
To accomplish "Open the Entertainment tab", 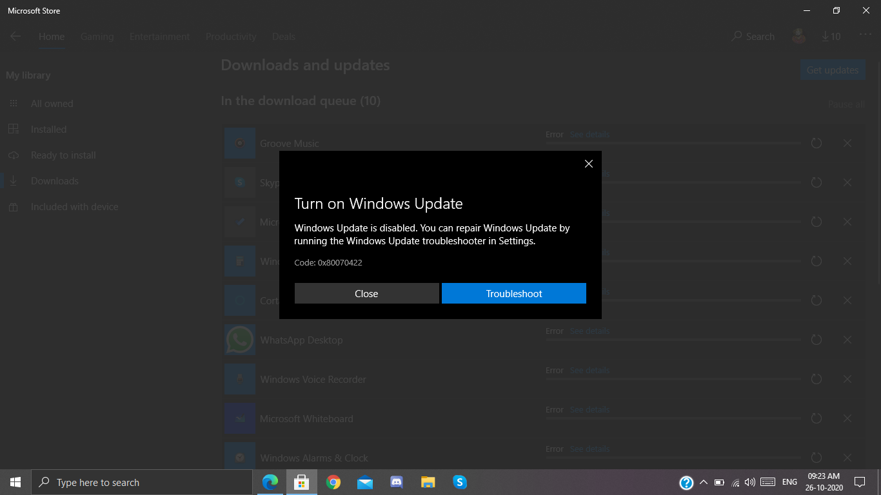I will click(x=159, y=37).
